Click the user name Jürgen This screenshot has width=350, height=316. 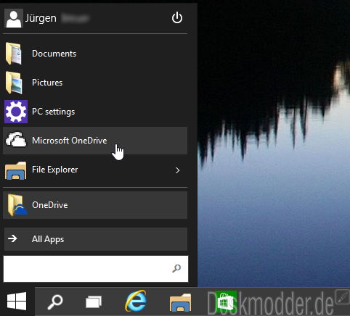41,19
